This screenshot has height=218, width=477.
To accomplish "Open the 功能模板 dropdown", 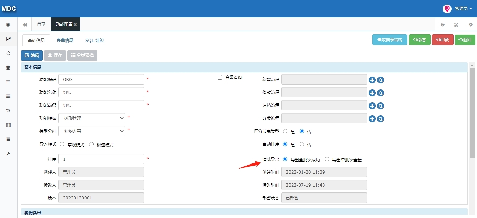I will (92, 118).
